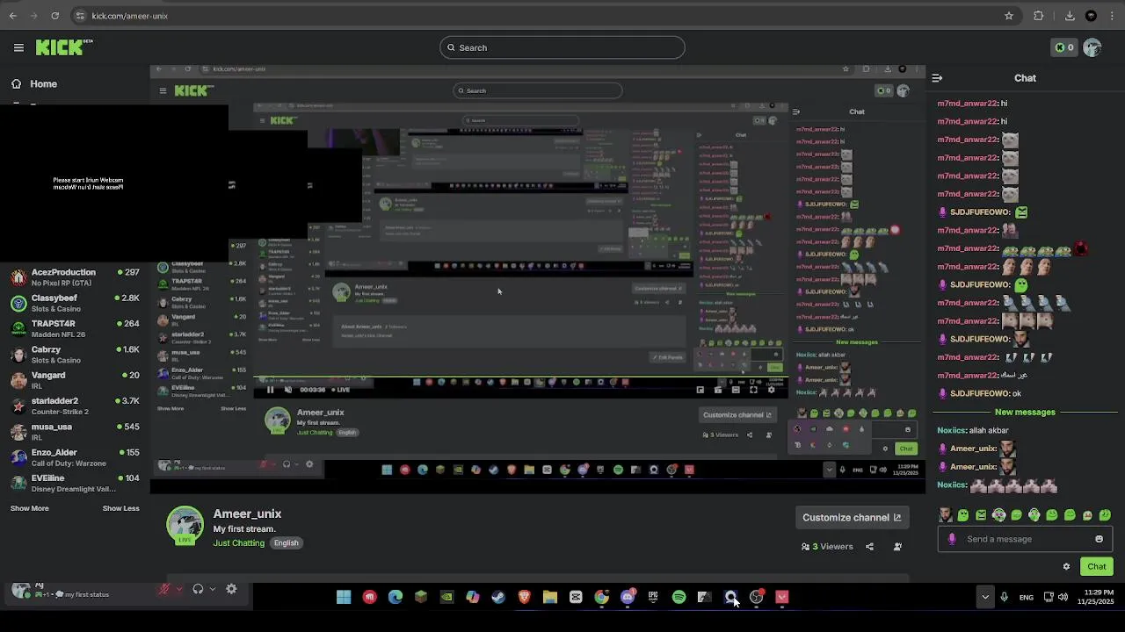Open the Home sidebar item
1125x632 pixels.
44,84
